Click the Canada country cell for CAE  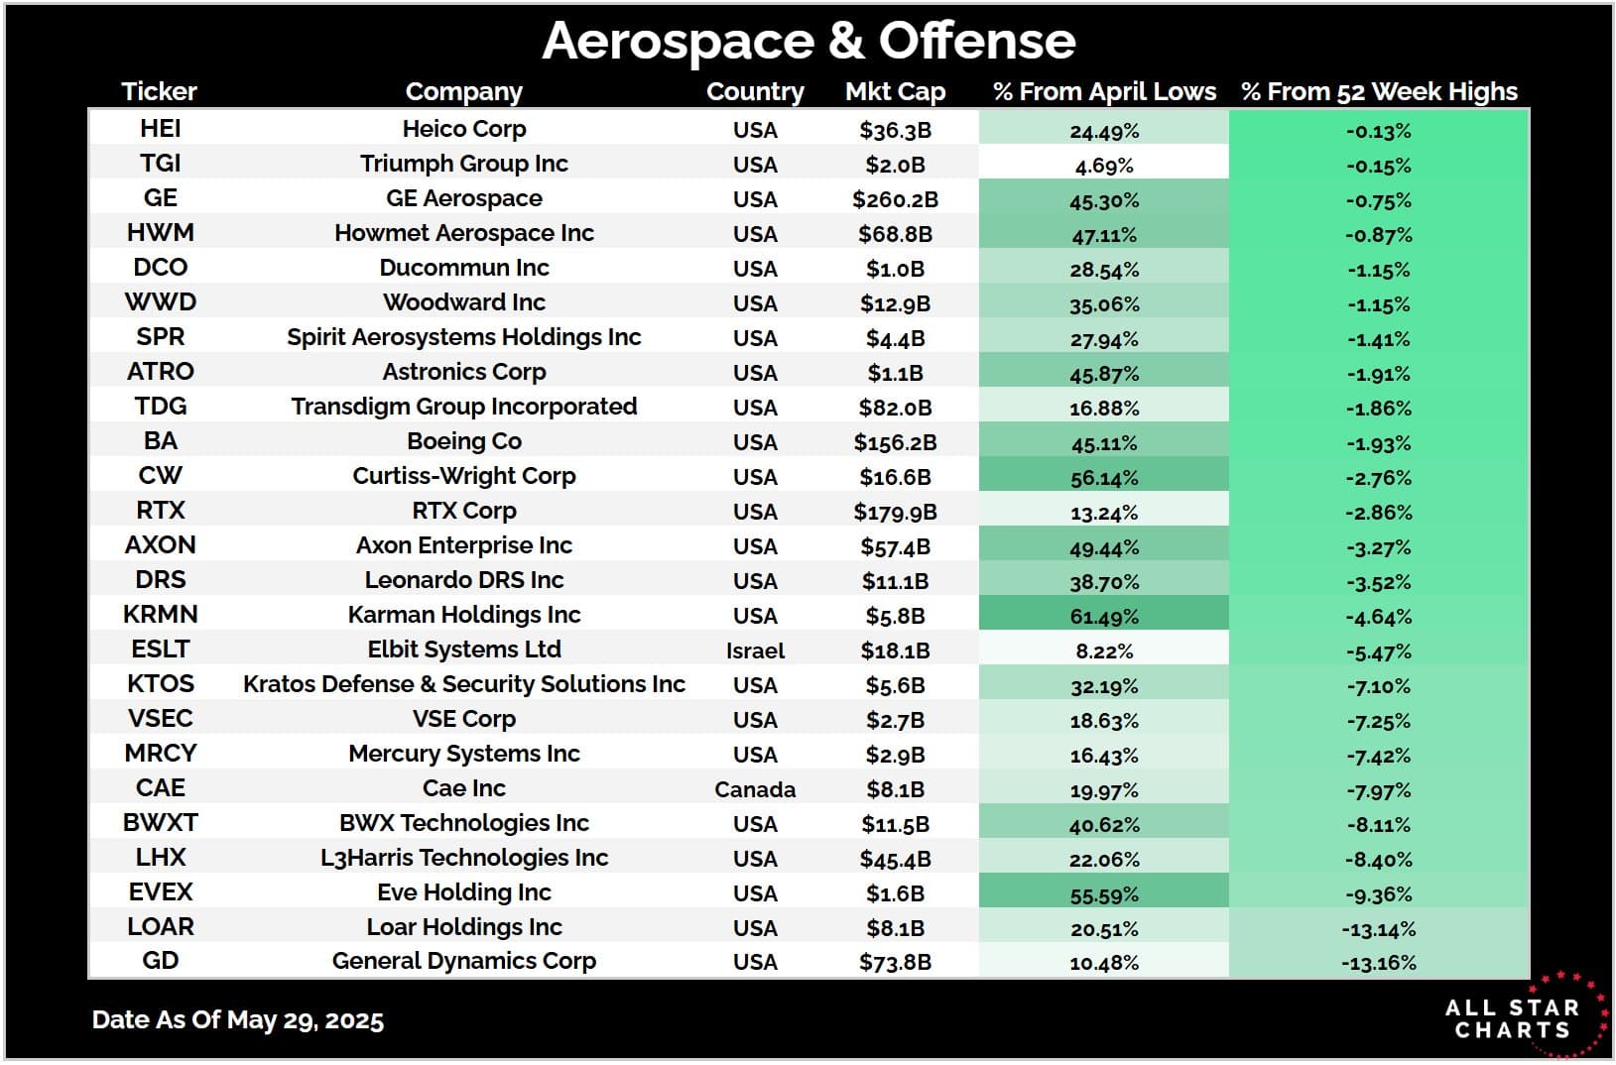pyautogui.click(x=755, y=788)
